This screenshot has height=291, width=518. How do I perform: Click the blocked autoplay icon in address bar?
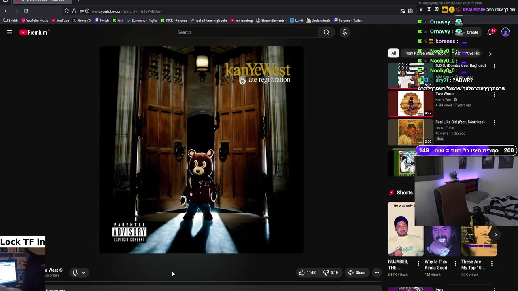pyautogui.click(x=87, y=11)
